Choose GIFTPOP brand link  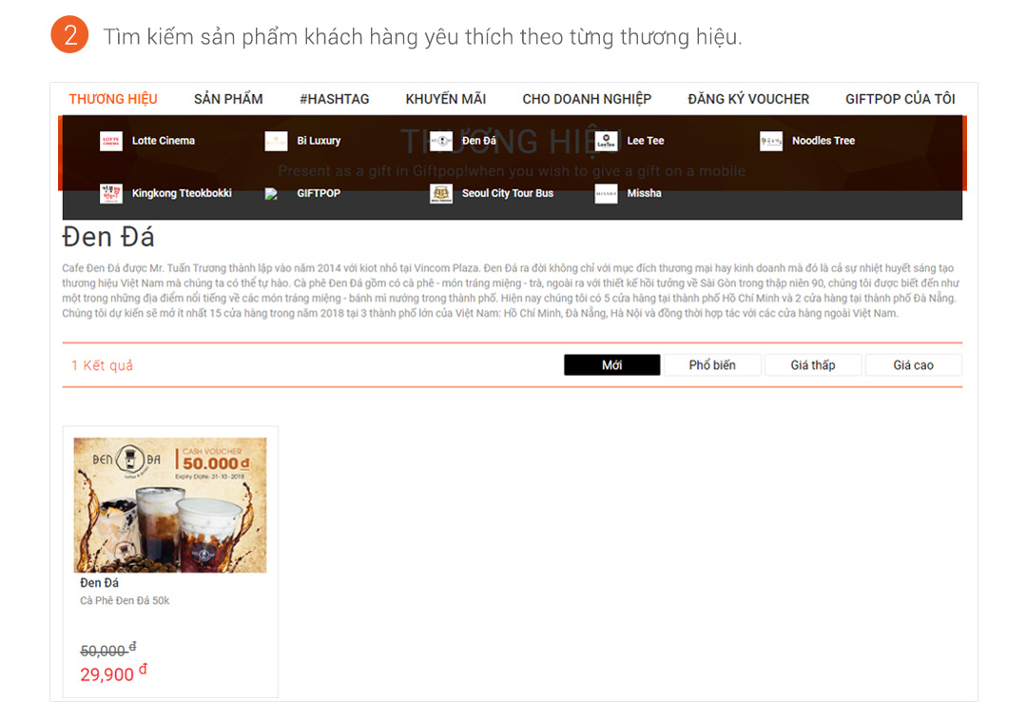tap(319, 192)
